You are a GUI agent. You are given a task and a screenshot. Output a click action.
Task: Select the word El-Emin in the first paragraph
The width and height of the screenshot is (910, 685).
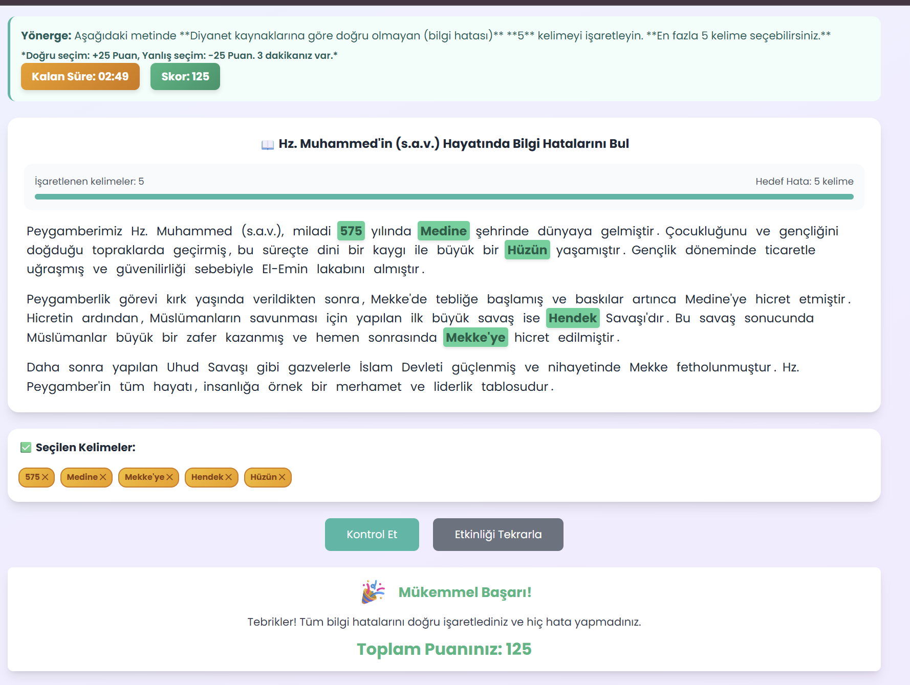click(285, 269)
